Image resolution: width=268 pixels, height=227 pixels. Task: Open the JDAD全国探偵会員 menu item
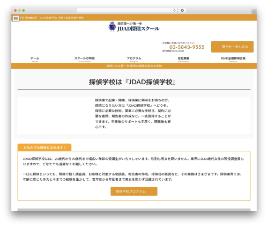coord(233,59)
